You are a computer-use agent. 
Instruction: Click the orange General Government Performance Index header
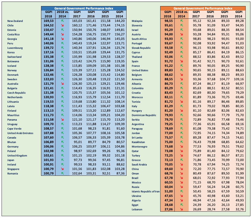click(x=203, y=8)
